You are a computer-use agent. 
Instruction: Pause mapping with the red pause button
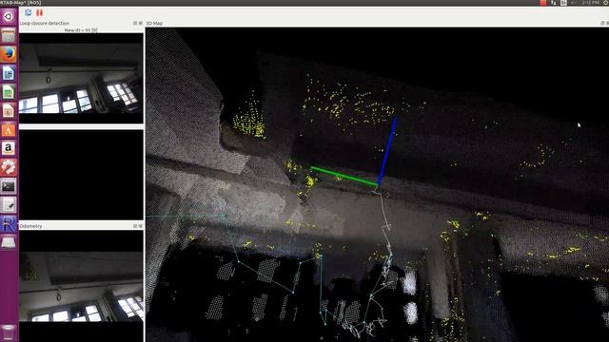39,12
